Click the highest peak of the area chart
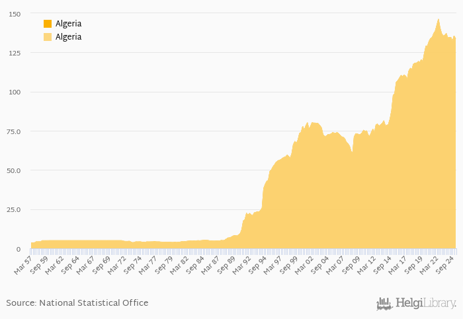Screen dimensions: 463x319 click(x=438, y=20)
